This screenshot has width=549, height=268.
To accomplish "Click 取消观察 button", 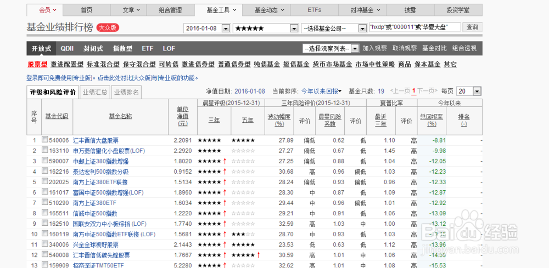I will point(405,49).
